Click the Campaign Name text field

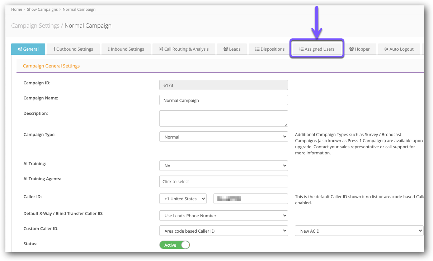[223, 101]
